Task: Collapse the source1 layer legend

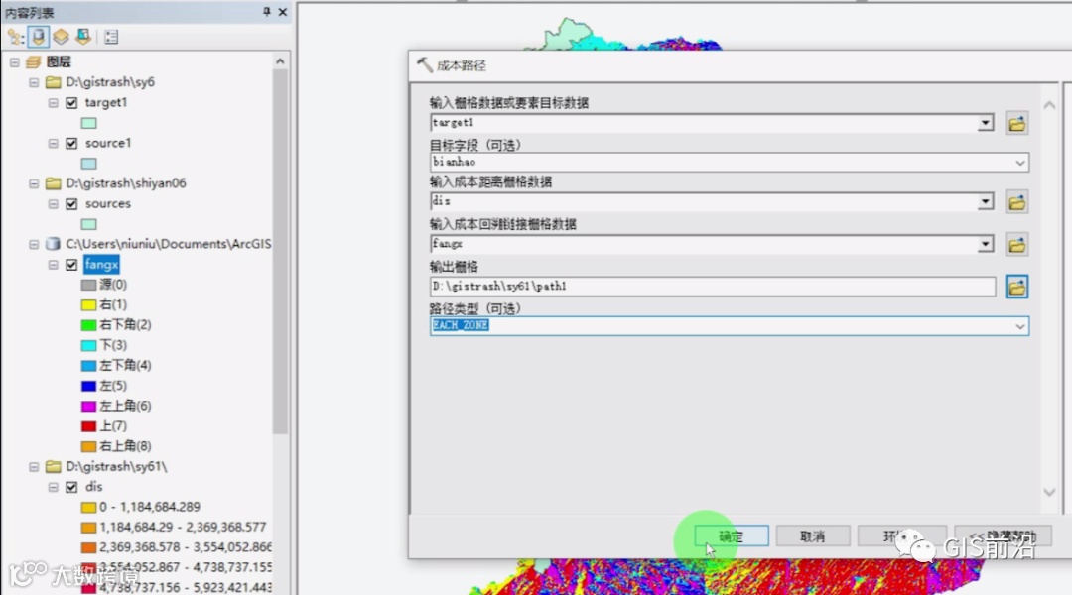Action: point(53,144)
